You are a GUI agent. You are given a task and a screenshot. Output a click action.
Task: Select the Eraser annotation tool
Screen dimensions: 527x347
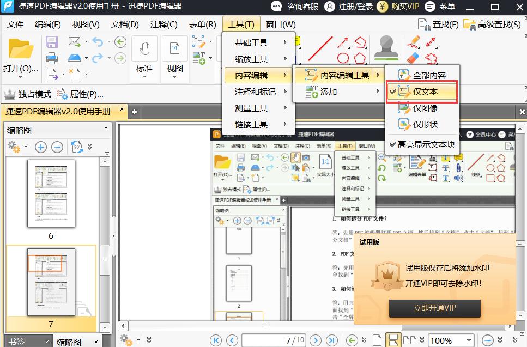tap(413, 57)
